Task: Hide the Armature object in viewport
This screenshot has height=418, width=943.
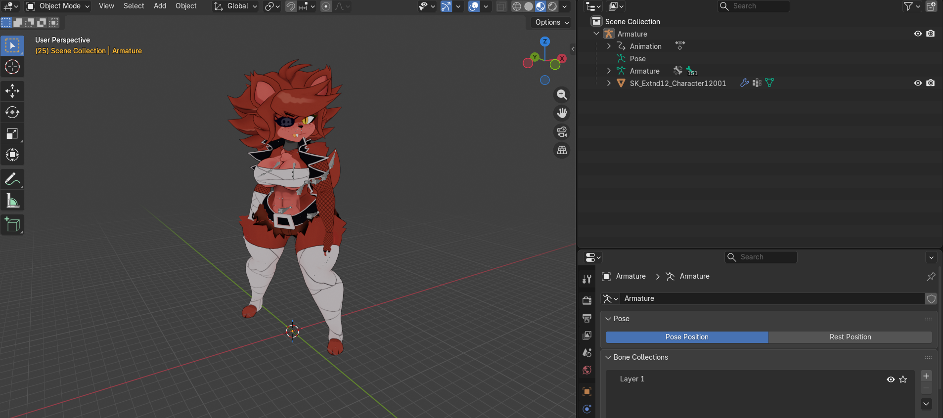Action: pyautogui.click(x=918, y=34)
